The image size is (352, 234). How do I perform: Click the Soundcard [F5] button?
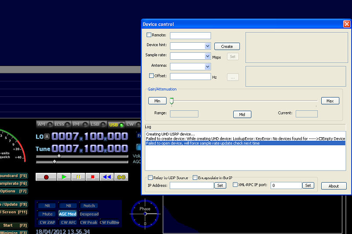[14, 175]
